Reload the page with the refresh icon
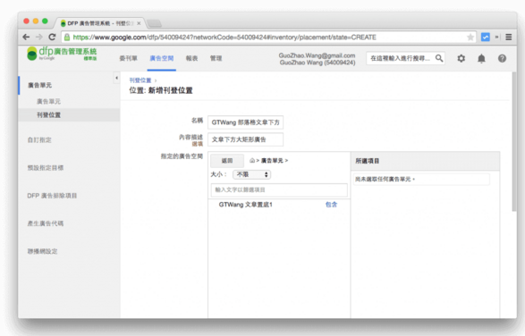525x336 pixels. [52, 38]
